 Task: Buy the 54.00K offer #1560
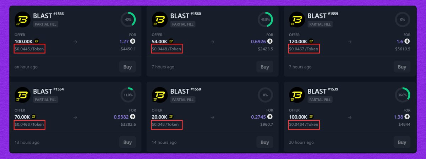pyautogui.click(x=265, y=67)
